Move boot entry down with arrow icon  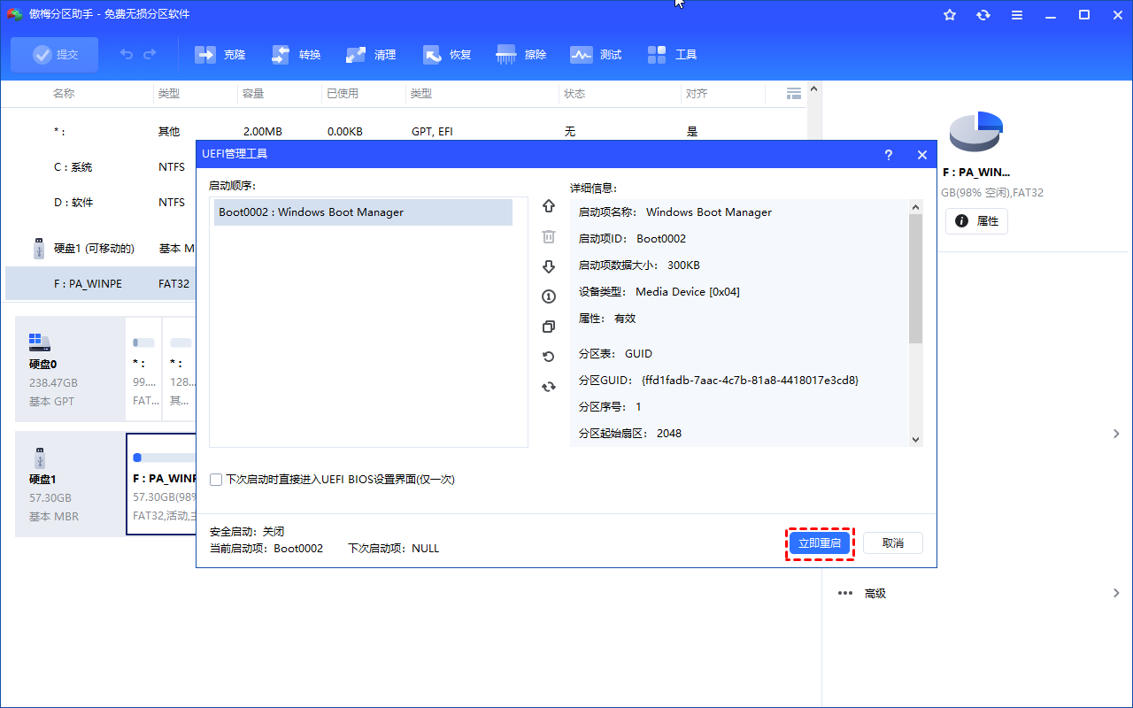pos(549,266)
